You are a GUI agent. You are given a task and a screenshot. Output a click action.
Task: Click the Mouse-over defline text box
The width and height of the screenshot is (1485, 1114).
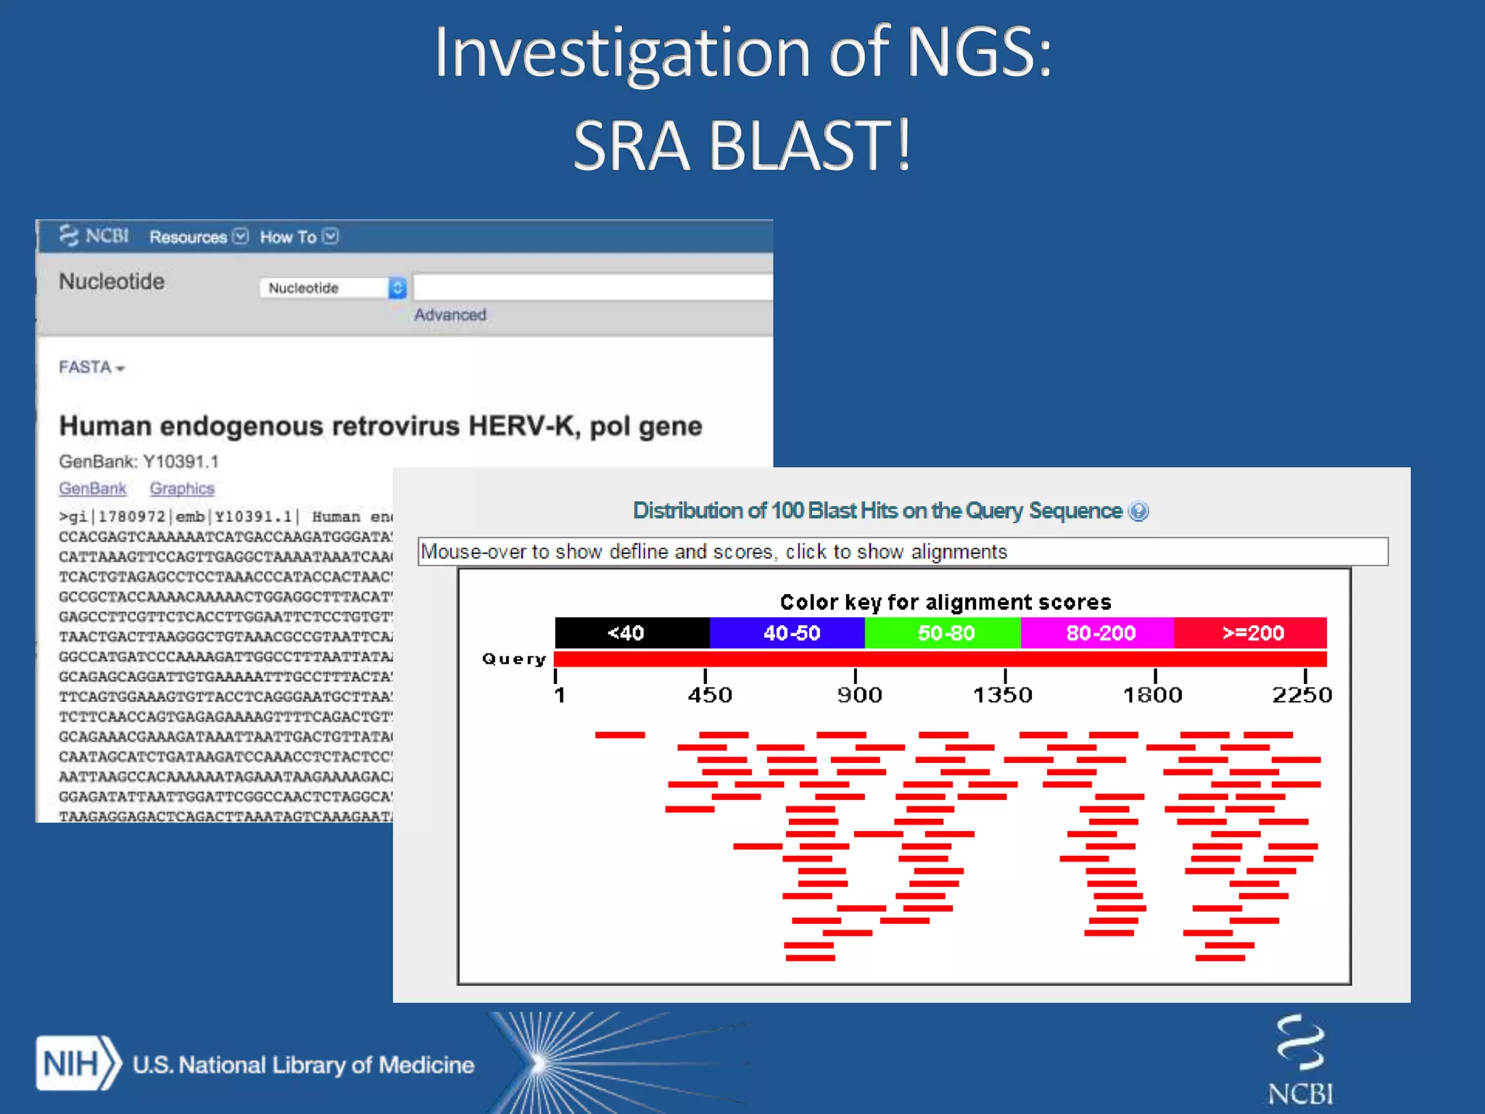(902, 552)
